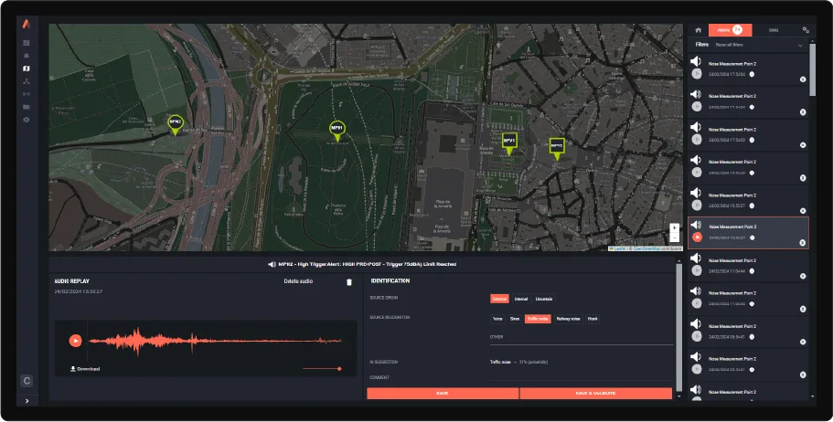The height and width of the screenshot is (422, 833).
Task: Delete audio using the trash icon
Action: [x=349, y=282]
